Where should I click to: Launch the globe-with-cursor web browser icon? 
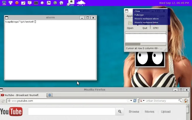tap(61, 3)
